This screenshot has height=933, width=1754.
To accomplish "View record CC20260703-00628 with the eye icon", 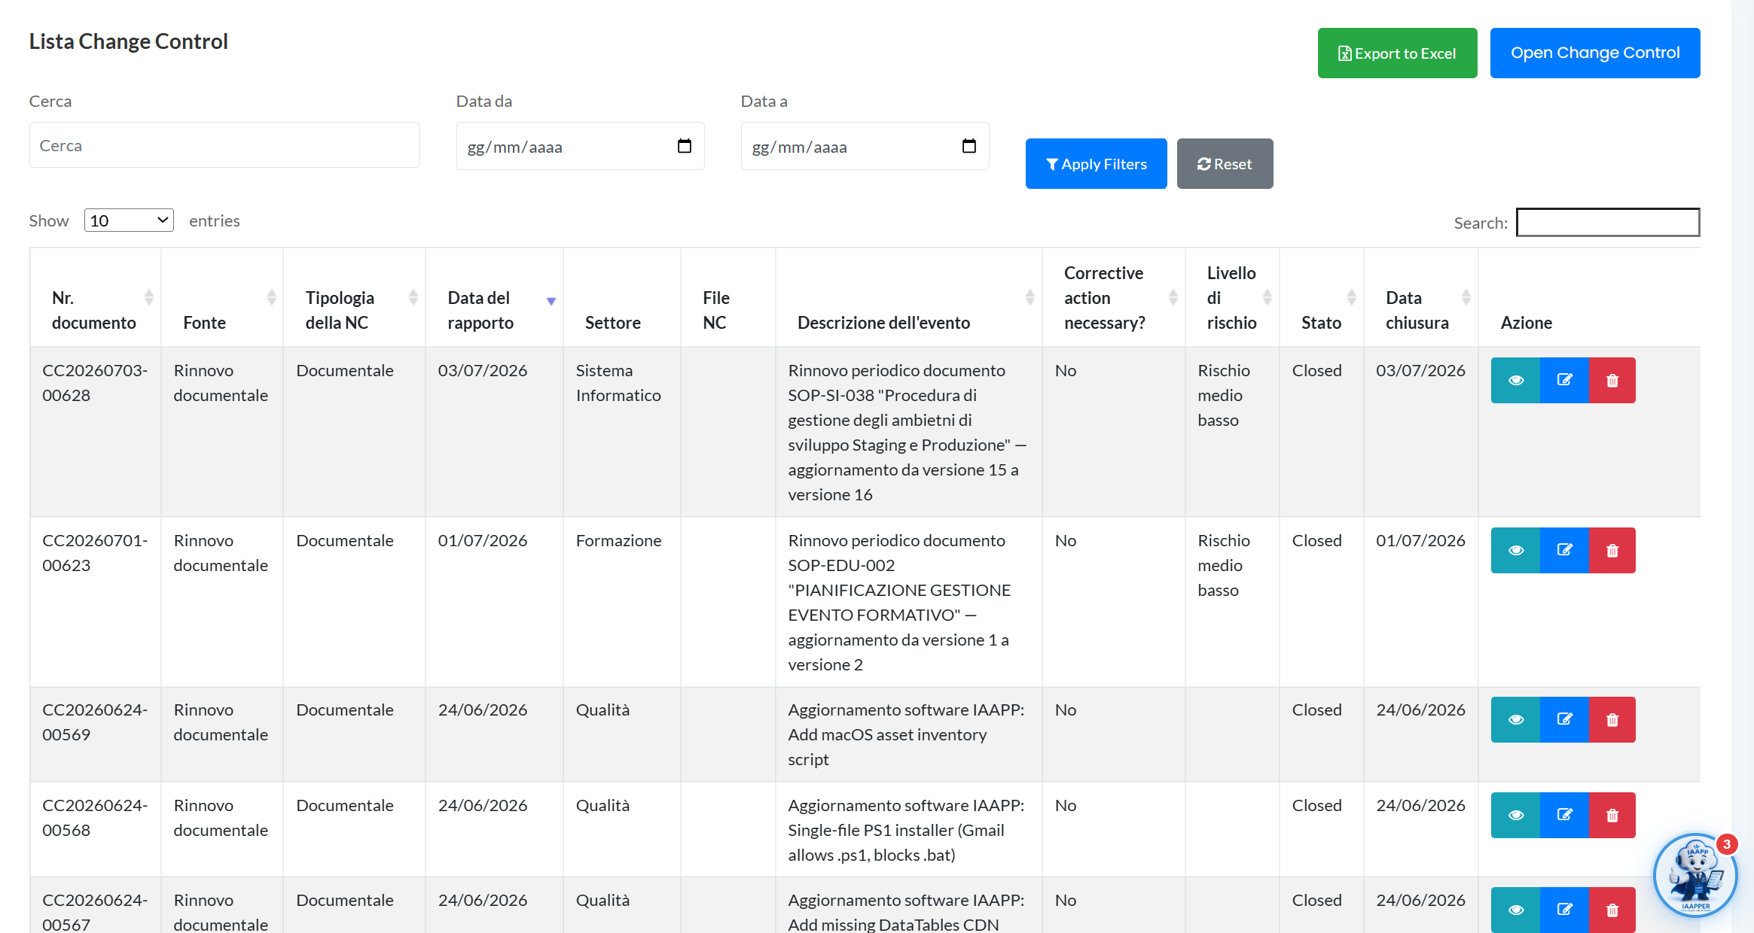I will point(1515,380).
